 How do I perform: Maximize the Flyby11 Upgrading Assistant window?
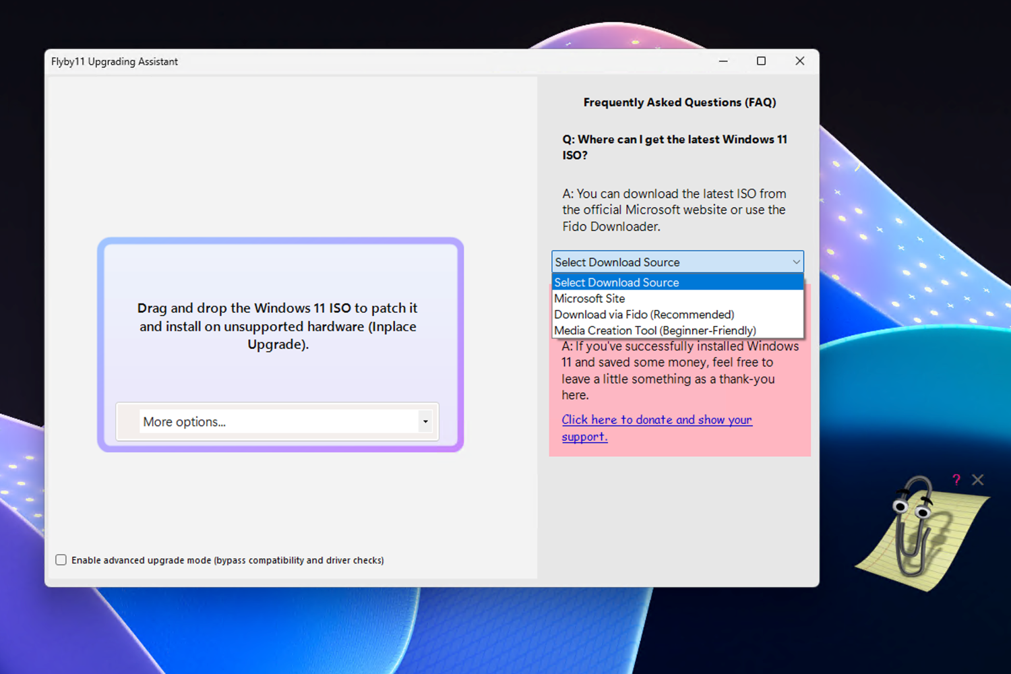click(x=762, y=61)
